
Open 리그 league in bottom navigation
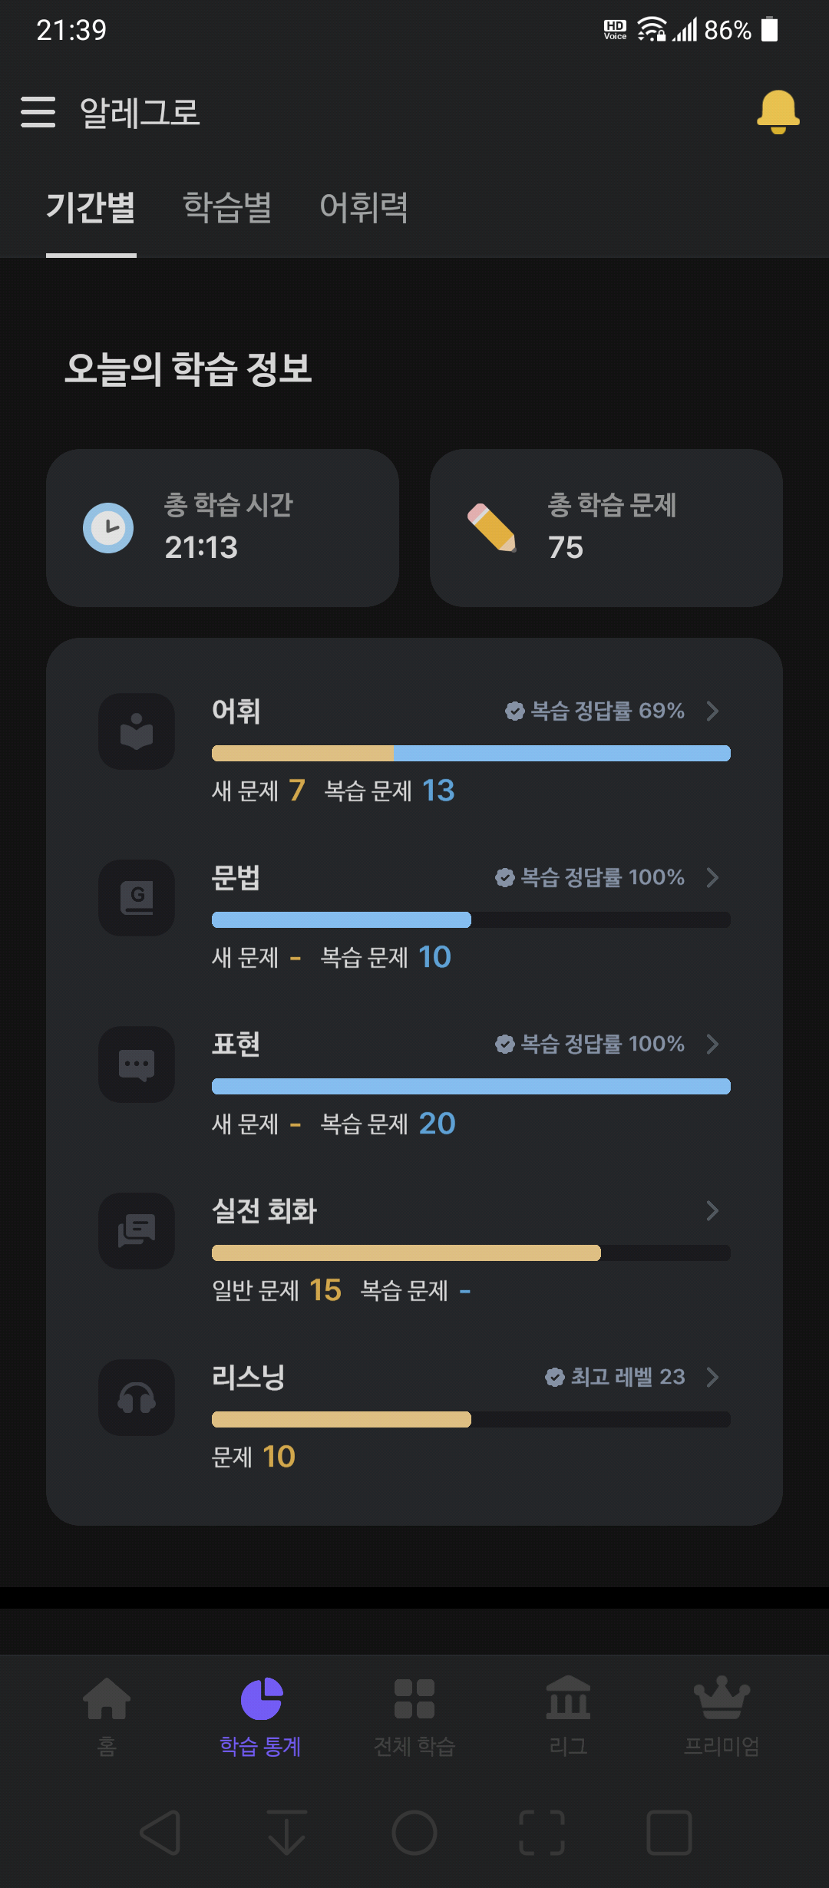pos(568,1717)
